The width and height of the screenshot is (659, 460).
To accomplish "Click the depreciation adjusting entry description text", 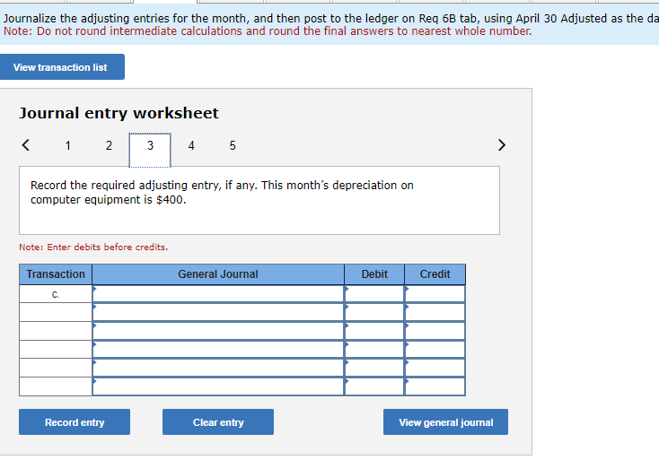I will [222, 192].
